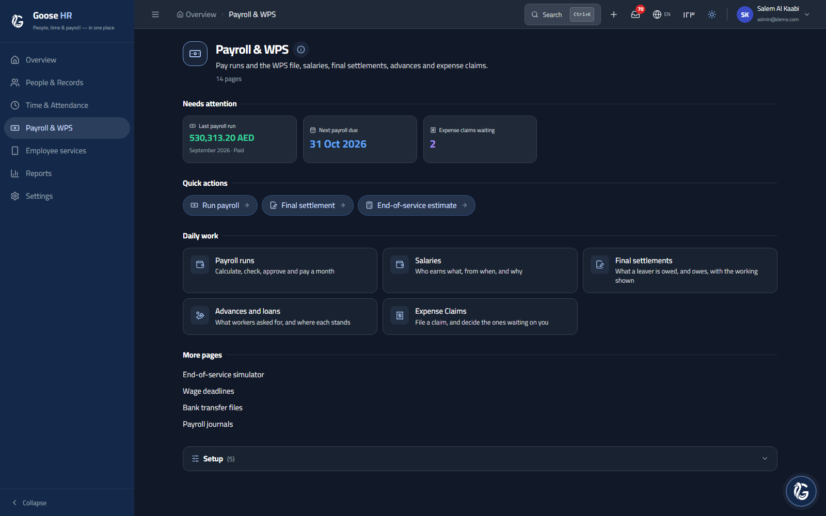This screenshot has width=826, height=516.
Task: Click the "14 pages" text
Action: (229, 79)
